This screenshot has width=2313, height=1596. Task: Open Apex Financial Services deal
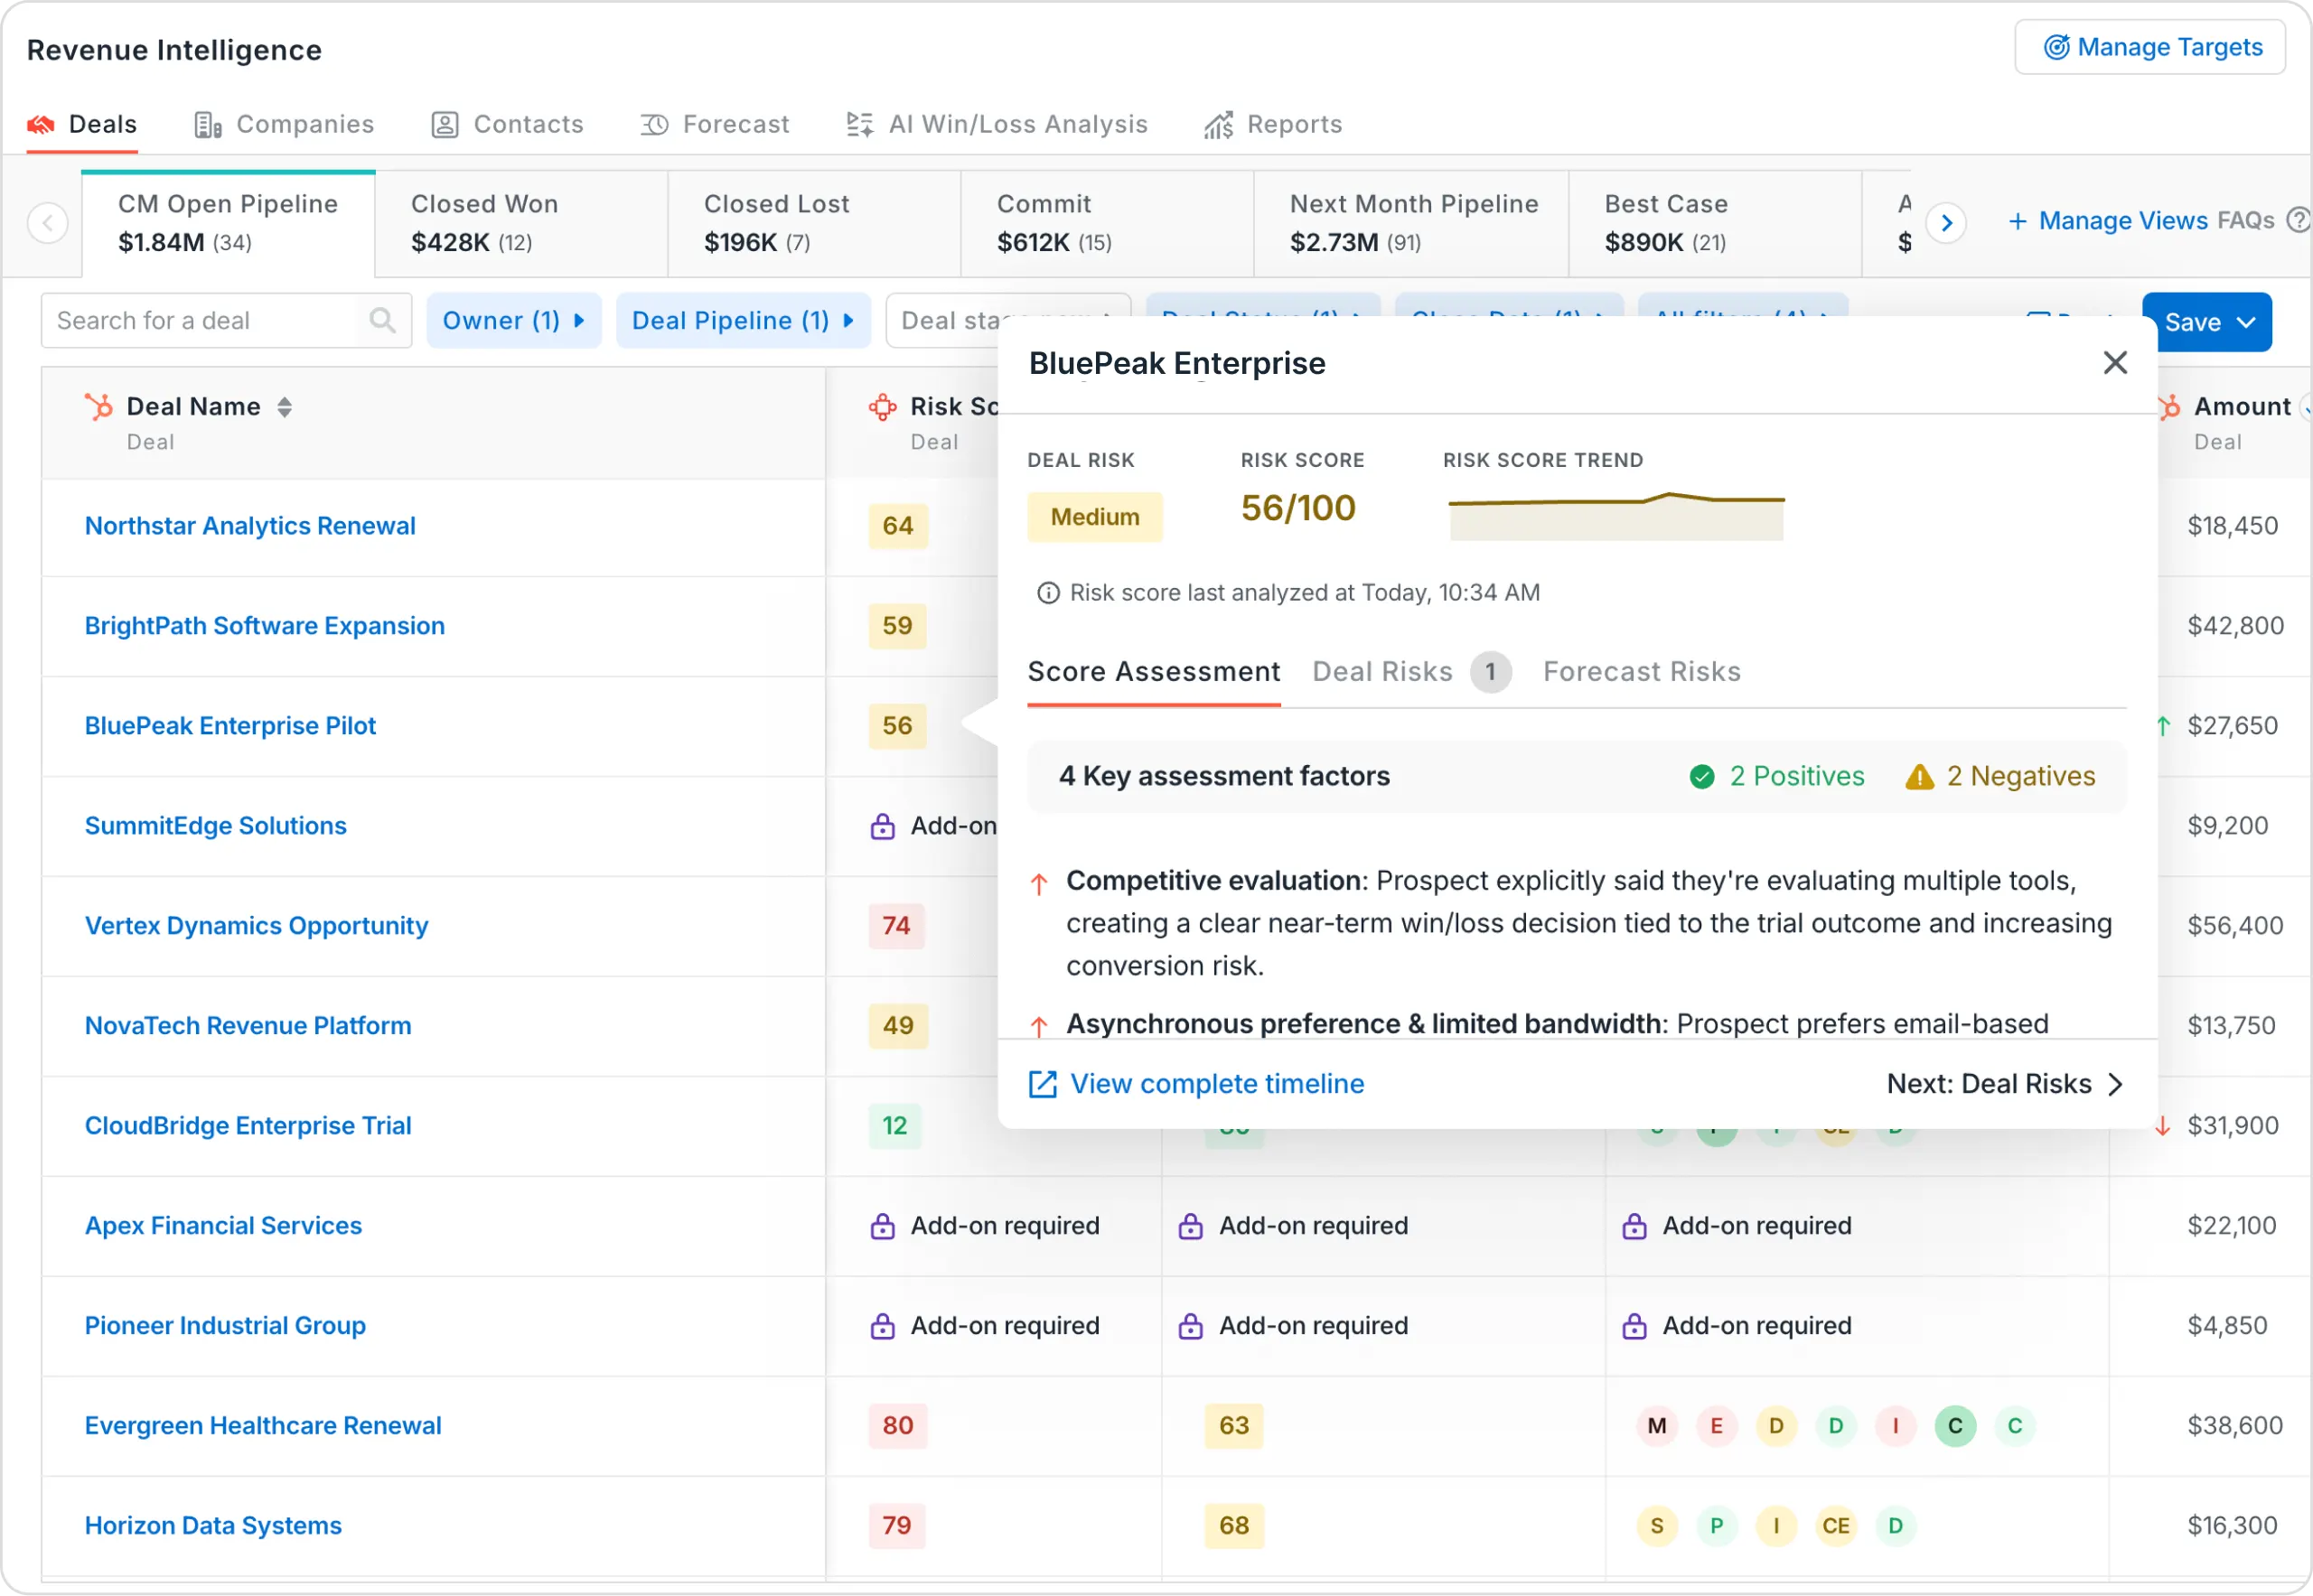223,1226
